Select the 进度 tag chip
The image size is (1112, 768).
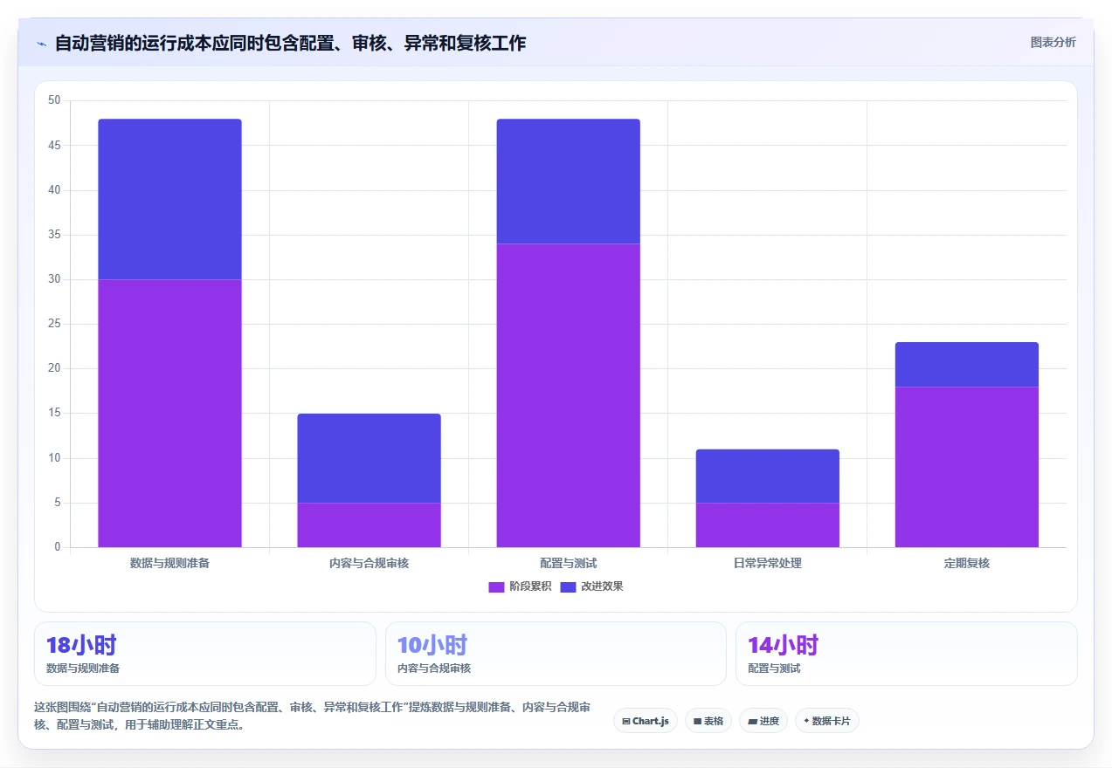pos(763,721)
